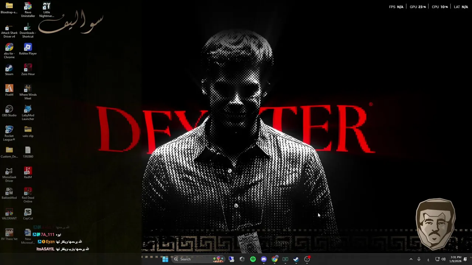Image resolution: width=472 pixels, height=265 pixels.
Task: Click the ItsASAYIL chat username
Action: pyautogui.click(x=45, y=249)
